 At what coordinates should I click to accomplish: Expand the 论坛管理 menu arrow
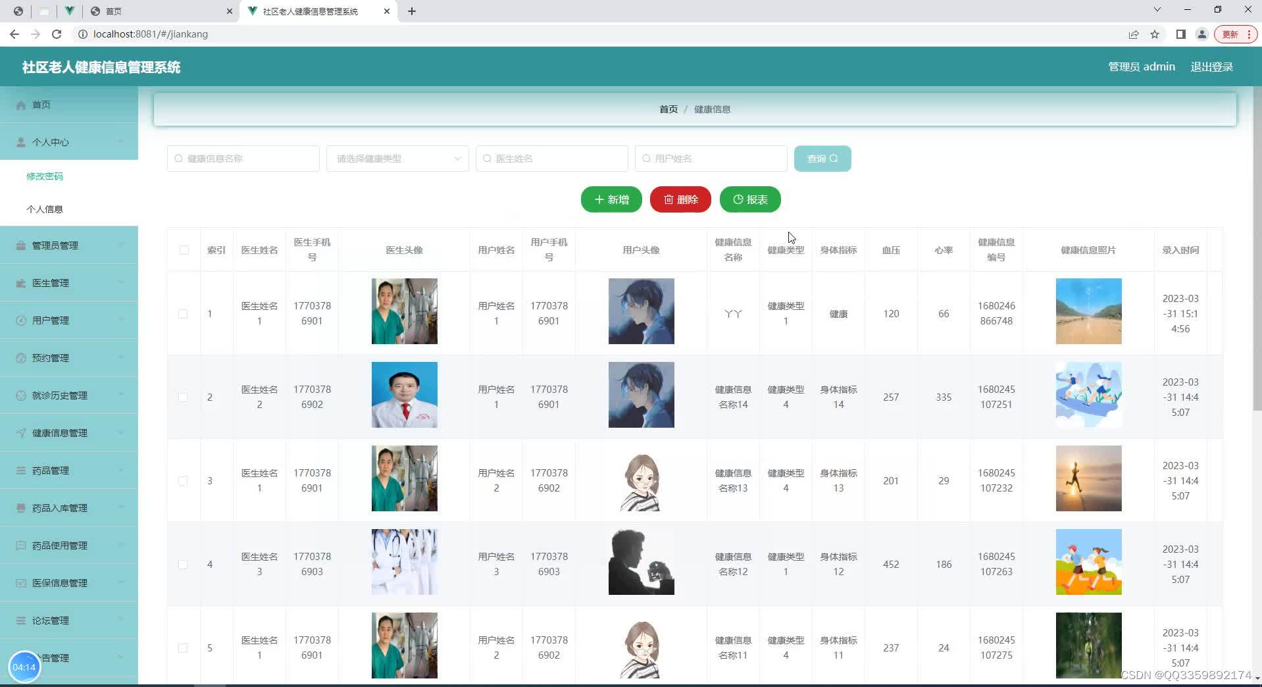[121, 621]
